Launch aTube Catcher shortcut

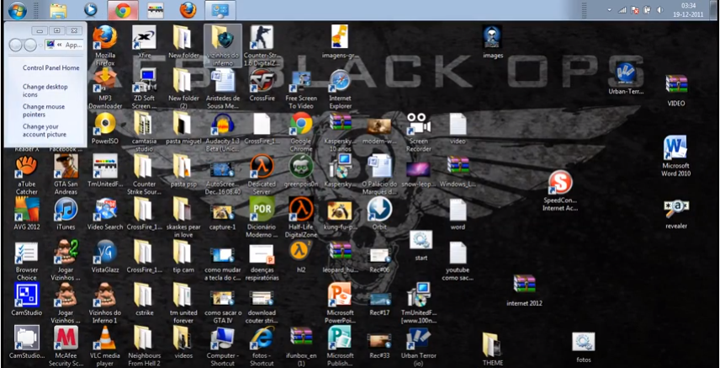click(27, 175)
